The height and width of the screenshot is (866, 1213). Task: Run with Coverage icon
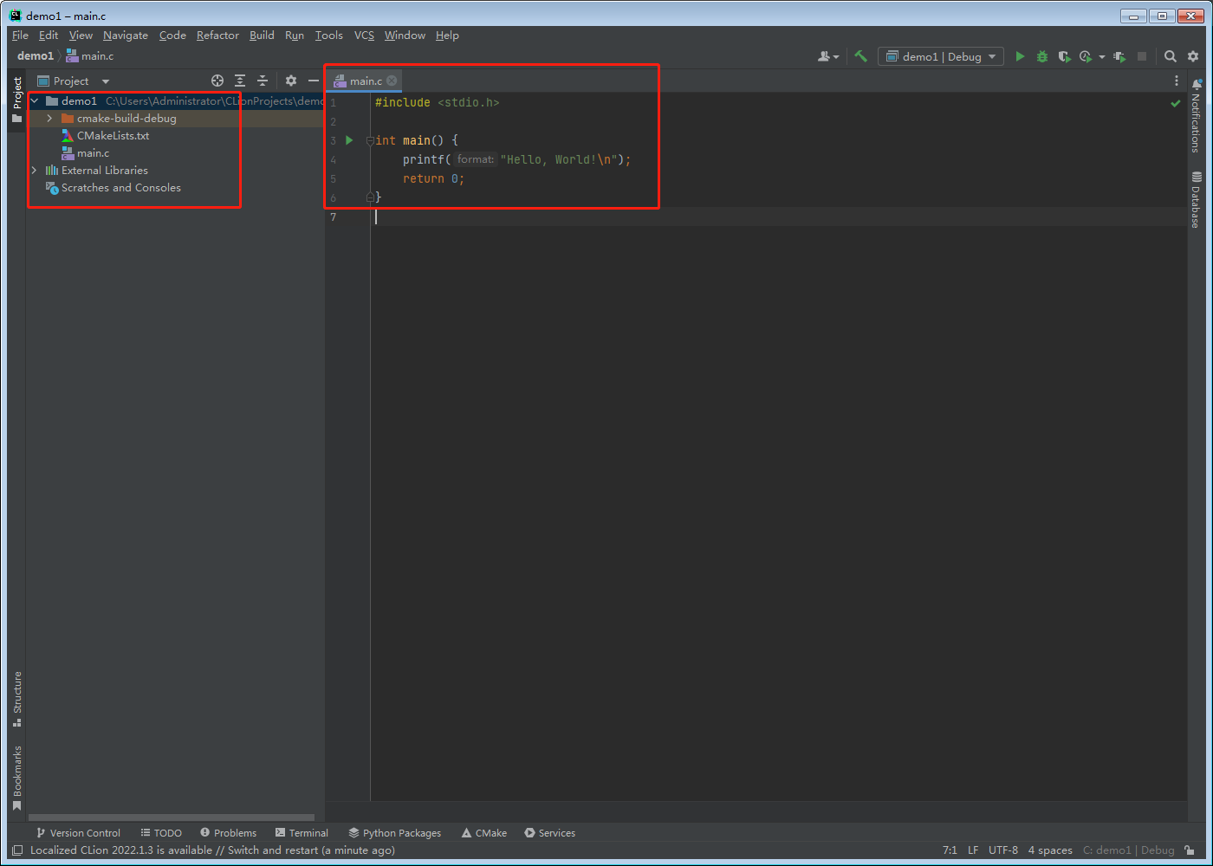[x=1065, y=56]
